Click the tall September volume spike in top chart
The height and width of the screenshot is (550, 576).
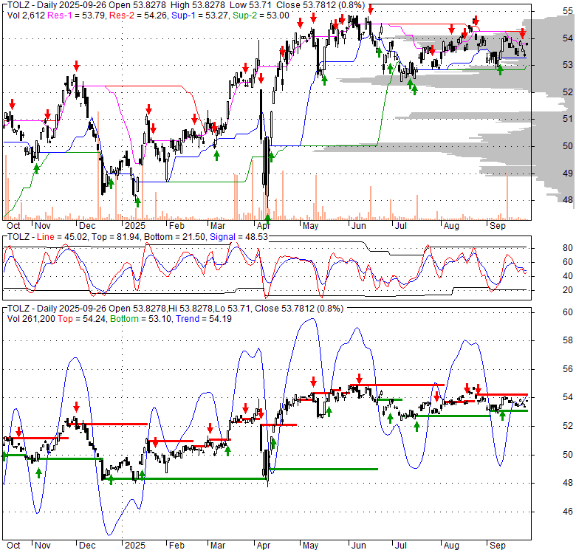pos(507,196)
